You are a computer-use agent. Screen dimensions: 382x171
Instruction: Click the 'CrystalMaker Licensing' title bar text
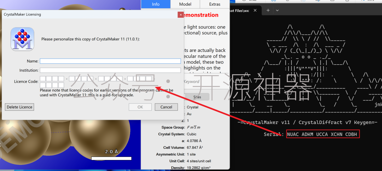[22, 14]
